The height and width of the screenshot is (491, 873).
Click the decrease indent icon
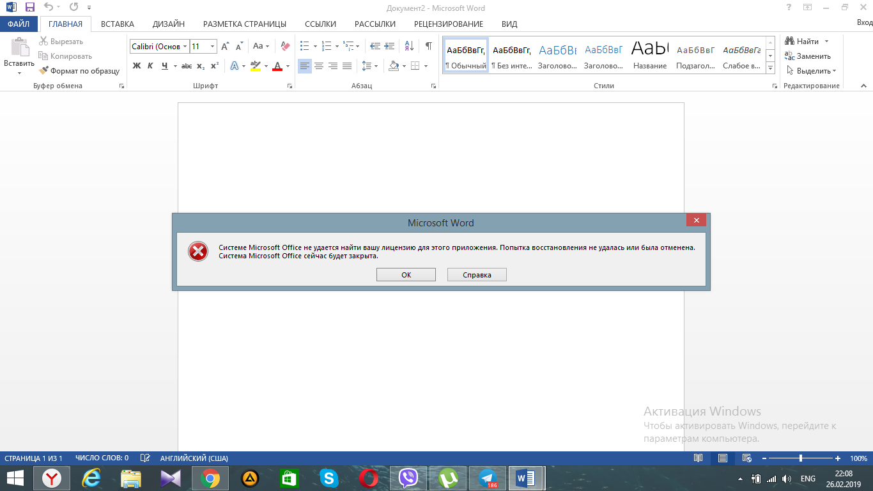[375, 46]
